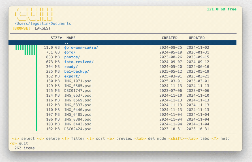Click the 11.0 GB size value
Image resolution: width=252 pixels, height=162 pixels.
(x=52, y=48)
